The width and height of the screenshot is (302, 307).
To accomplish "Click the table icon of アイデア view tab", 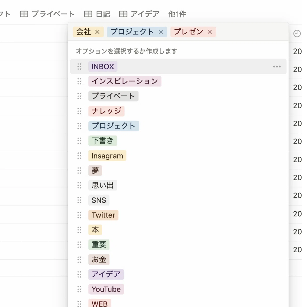I will tap(123, 14).
